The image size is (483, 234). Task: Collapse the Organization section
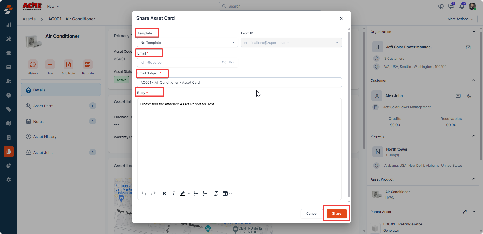click(x=474, y=32)
